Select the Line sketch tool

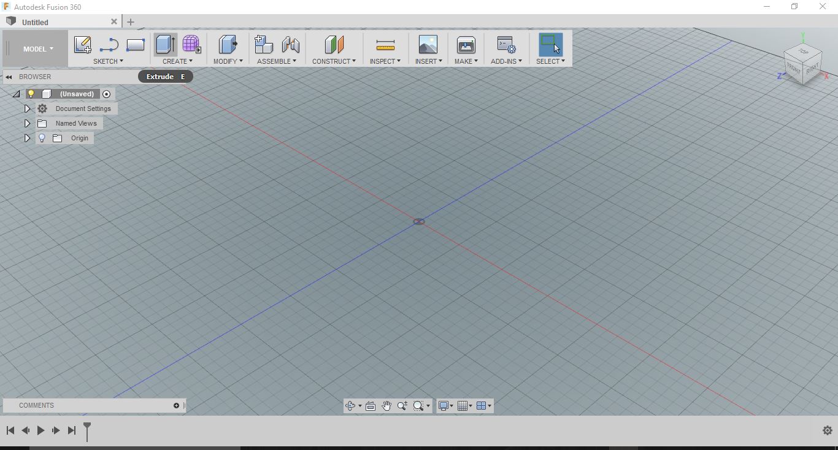pos(109,45)
